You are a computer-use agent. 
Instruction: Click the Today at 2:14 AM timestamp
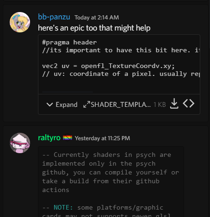tap(97, 18)
